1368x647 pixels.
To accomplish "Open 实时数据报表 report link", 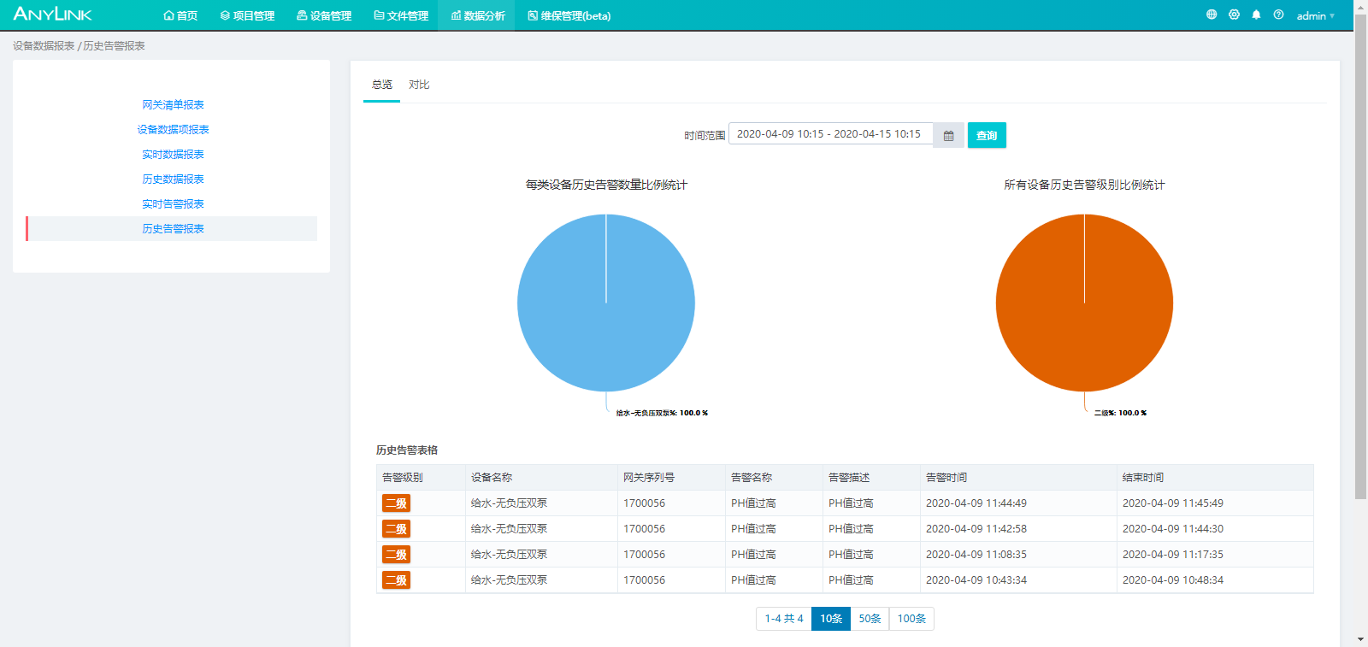I will 173,155.
